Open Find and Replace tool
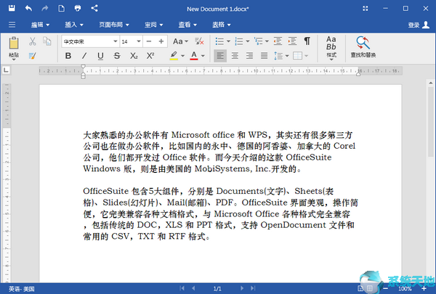436x294 pixels. tap(363, 46)
